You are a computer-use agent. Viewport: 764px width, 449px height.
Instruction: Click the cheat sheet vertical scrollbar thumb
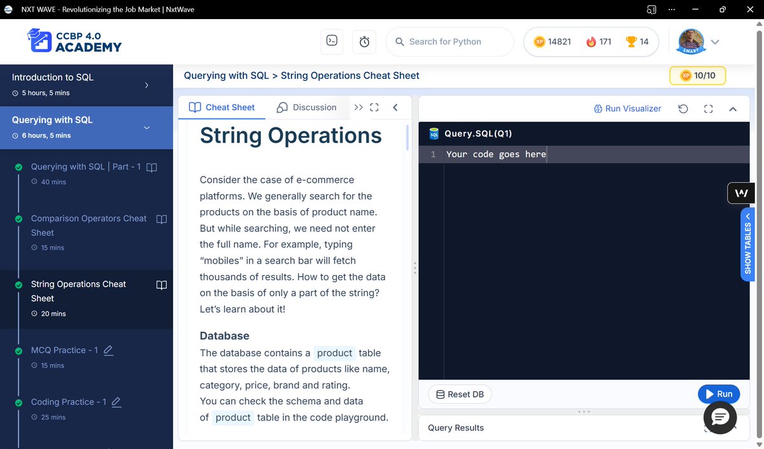(407, 138)
